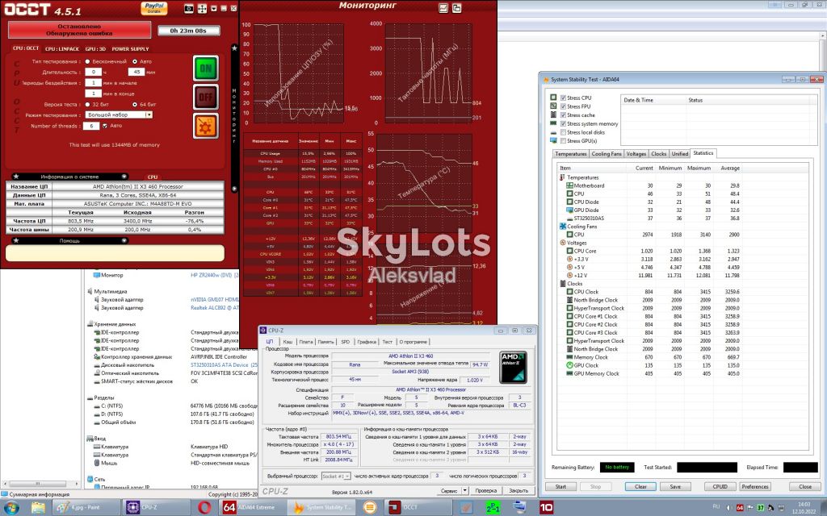Screen dimensions: 827x516
Task: Open OCCT settings with the orange gear icon
Action: (x=206, y=126)
